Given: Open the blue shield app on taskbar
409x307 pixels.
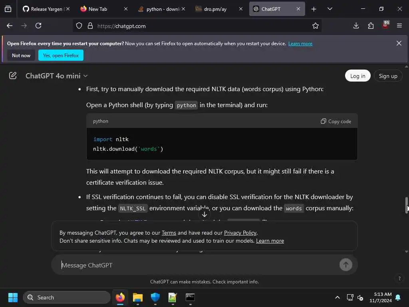Looking at the screenshot, I should (x=155, y=297).
